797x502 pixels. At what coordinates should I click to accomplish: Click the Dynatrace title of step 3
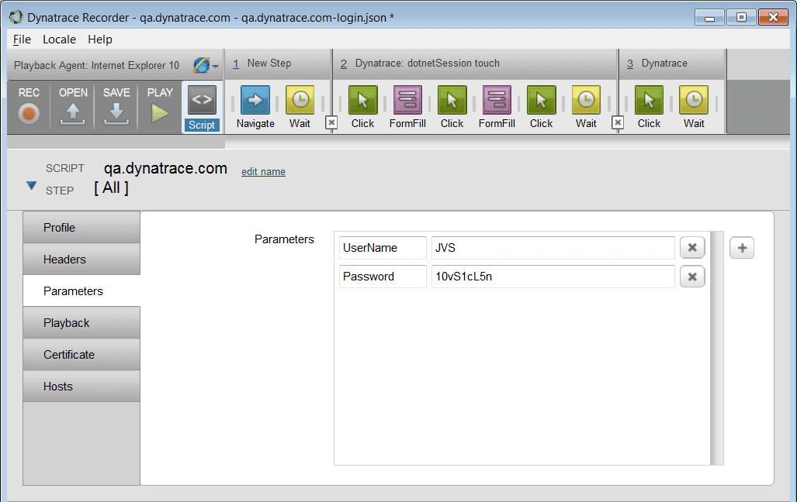(x=664, y=64)
